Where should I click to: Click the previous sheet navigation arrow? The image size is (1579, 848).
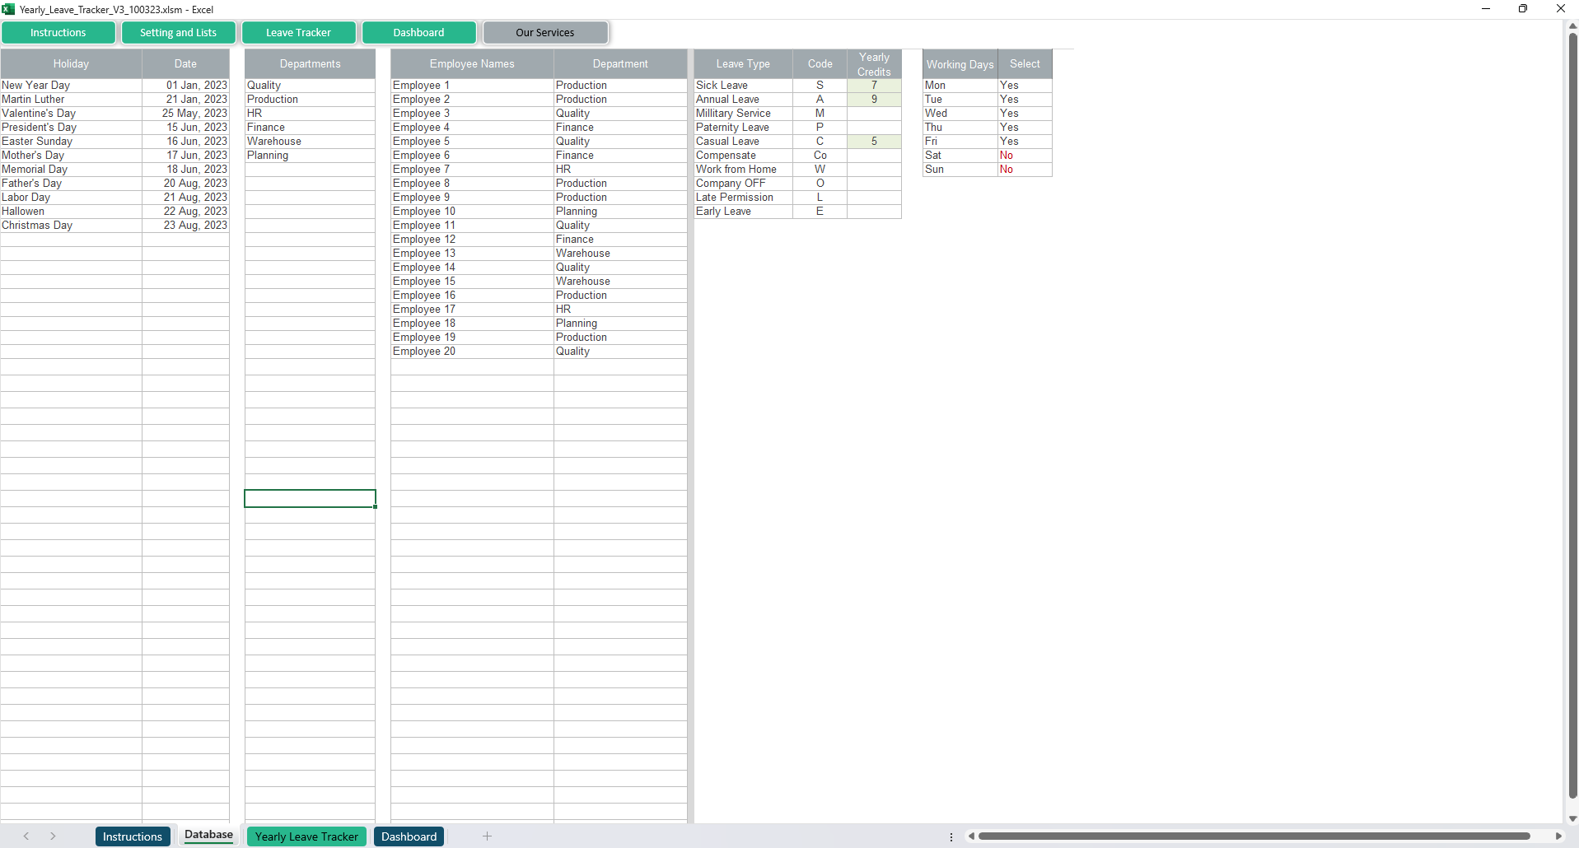click(26, 836)
